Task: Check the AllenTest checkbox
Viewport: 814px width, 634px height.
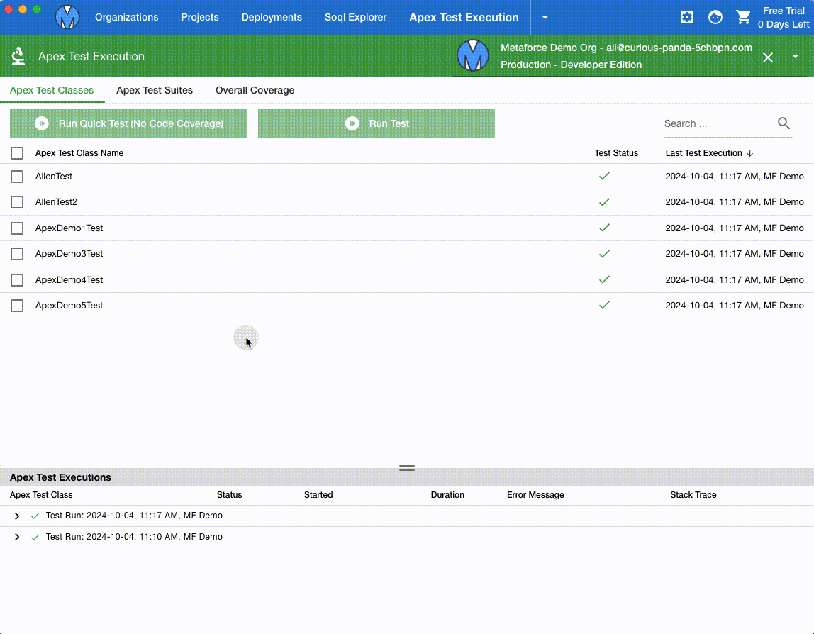Action: pos(17,177)
